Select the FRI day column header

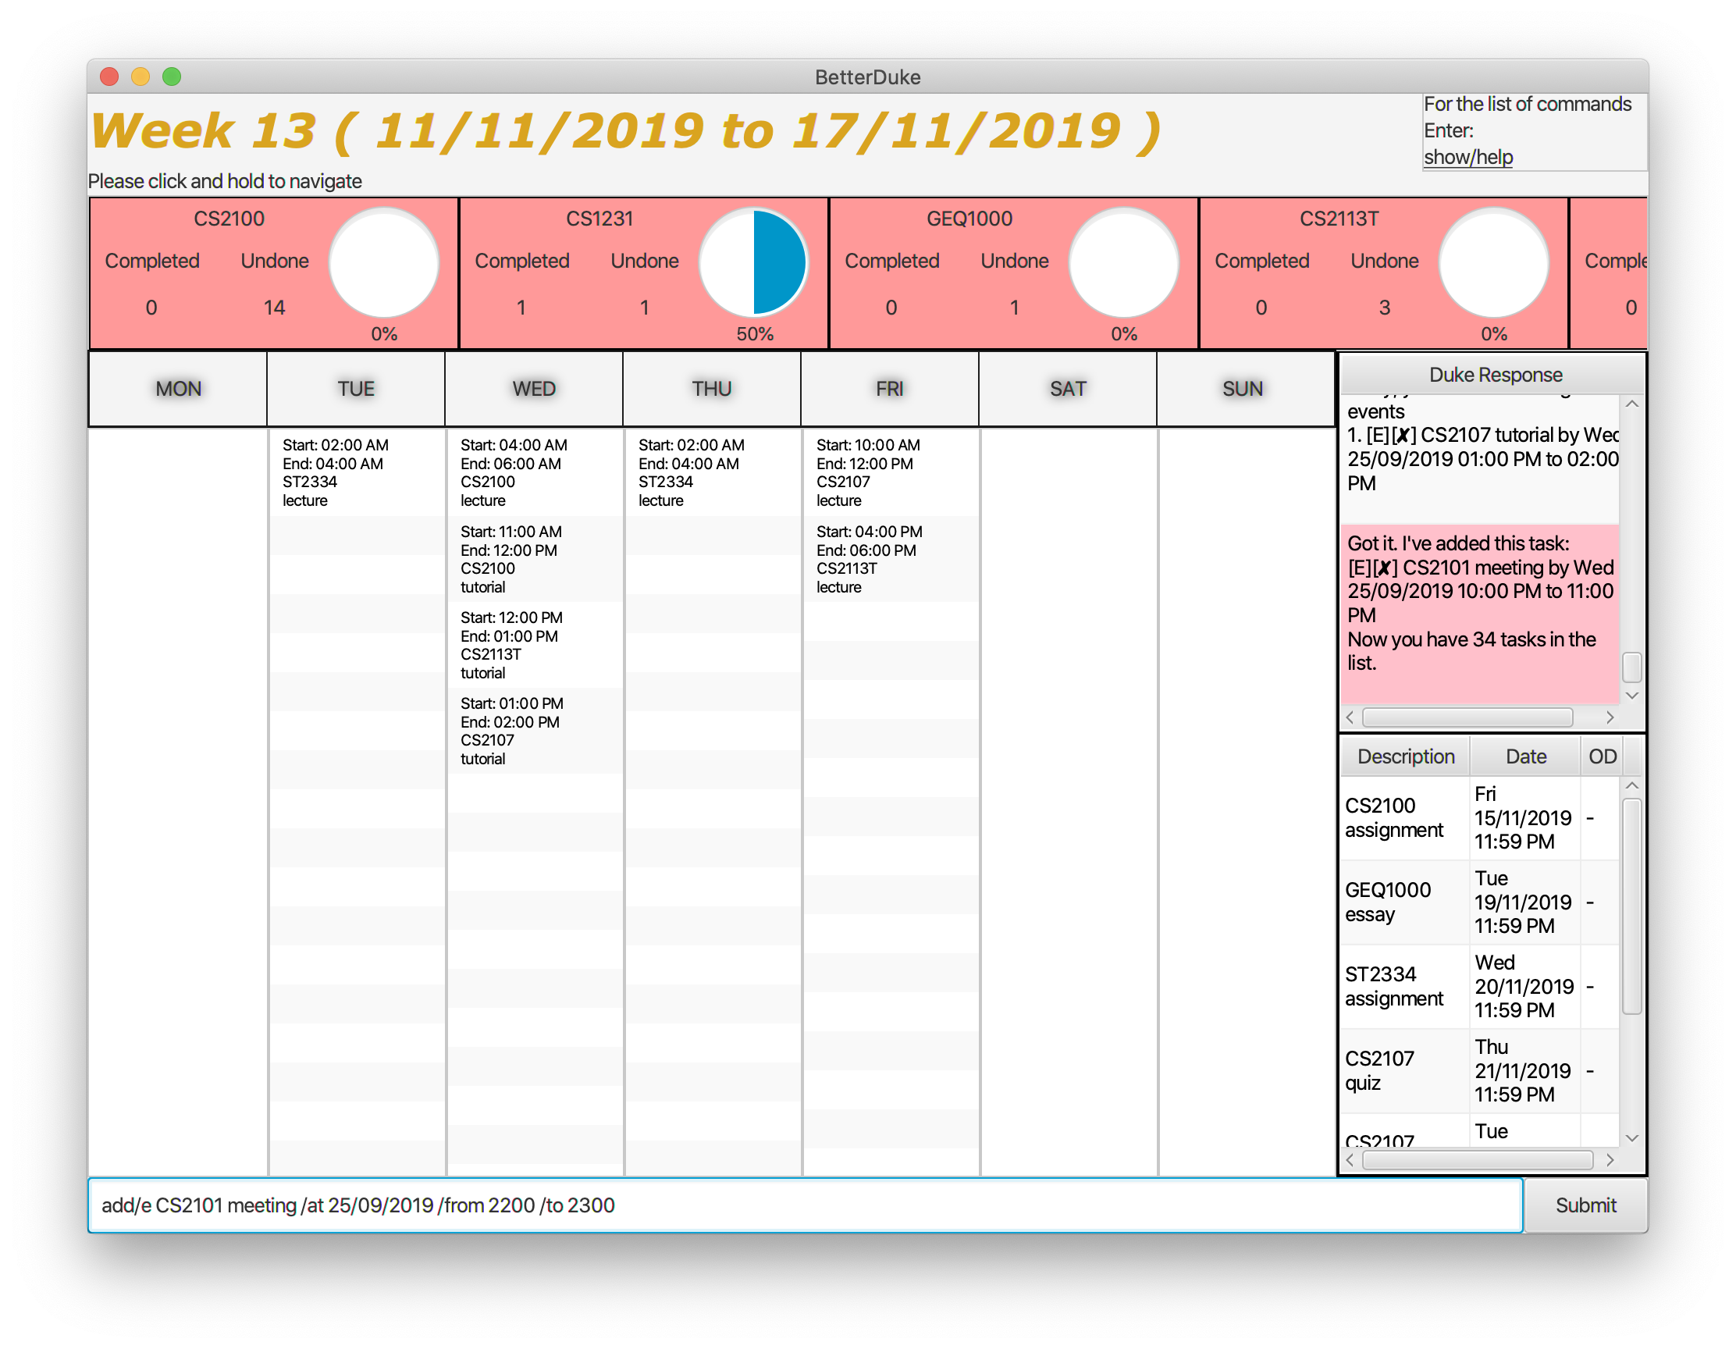pos(889,389)
